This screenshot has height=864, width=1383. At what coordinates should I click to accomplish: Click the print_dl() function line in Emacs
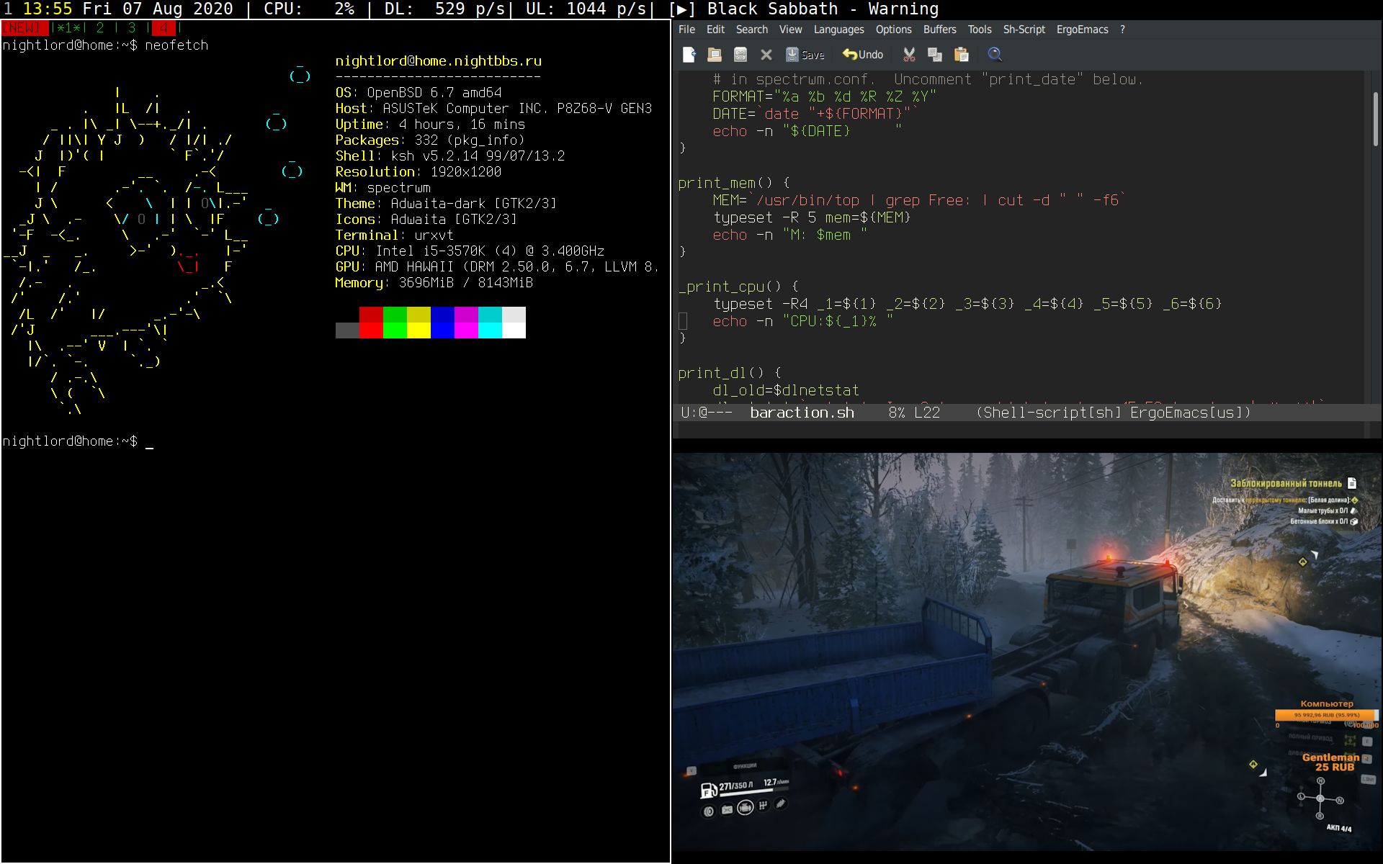[730, 373]
